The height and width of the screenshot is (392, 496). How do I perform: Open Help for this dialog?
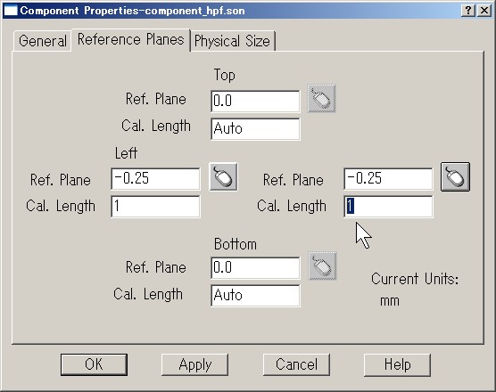pyautogui.click(x=397, y=364)
